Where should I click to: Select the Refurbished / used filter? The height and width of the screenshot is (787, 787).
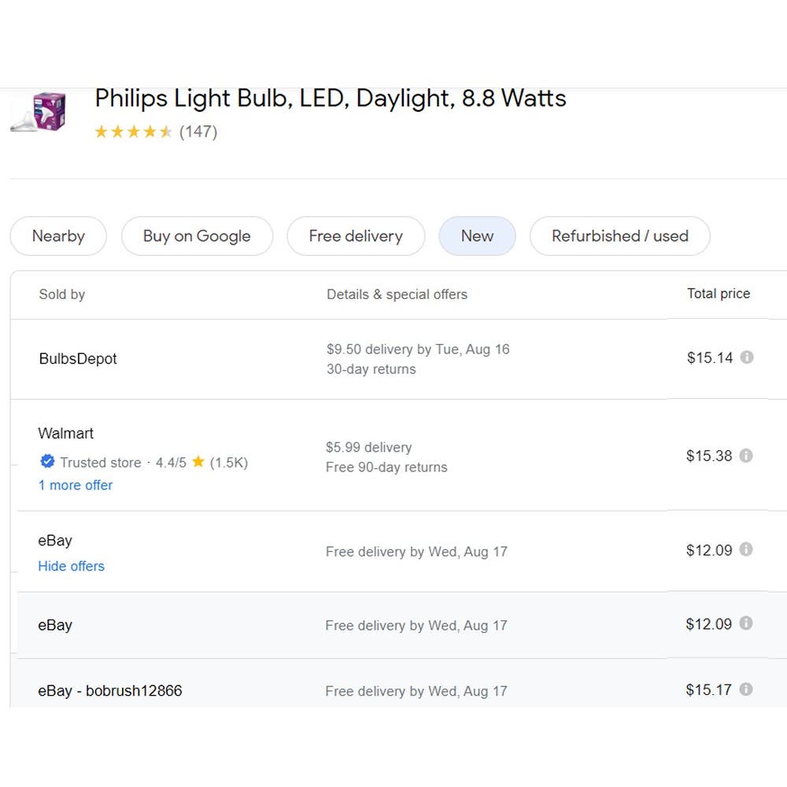click(619, 236)
